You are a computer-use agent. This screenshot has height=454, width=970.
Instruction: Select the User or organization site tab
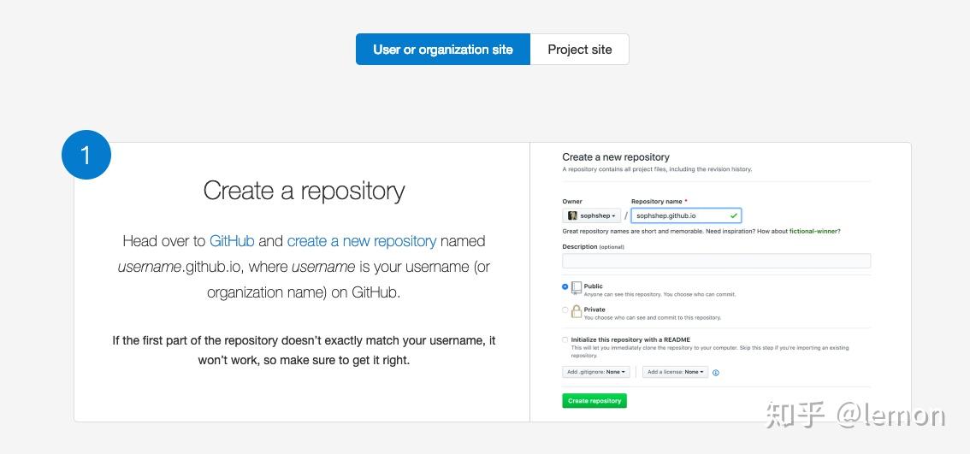tap(443, 50)
